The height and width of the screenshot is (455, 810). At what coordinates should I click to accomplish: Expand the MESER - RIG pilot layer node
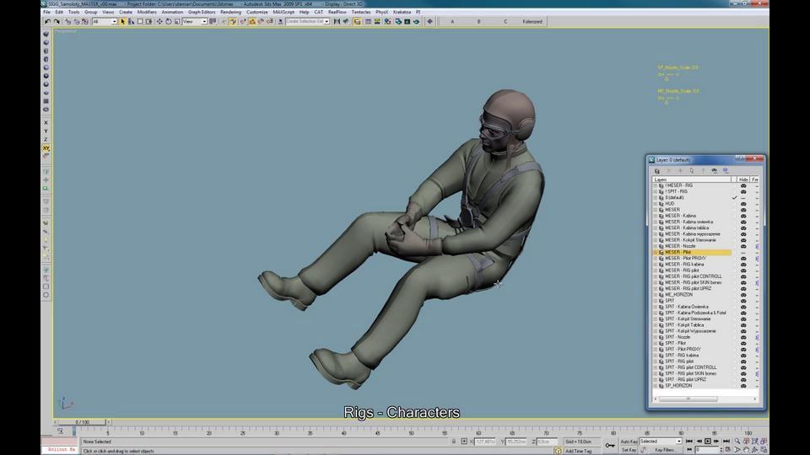click(655, 270)
